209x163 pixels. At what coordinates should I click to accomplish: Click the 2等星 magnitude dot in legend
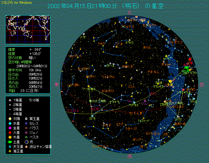(10, 105)
